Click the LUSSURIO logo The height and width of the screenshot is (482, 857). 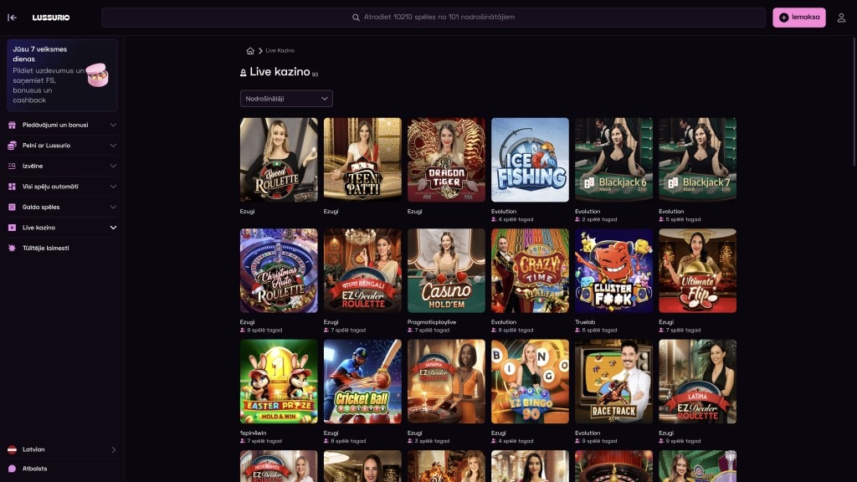click(x=51, y=18)
